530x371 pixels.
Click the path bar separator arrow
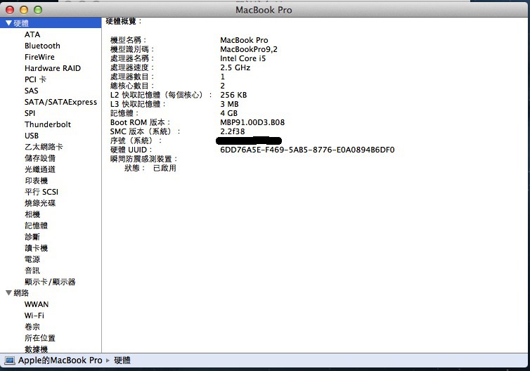(108, 360)
